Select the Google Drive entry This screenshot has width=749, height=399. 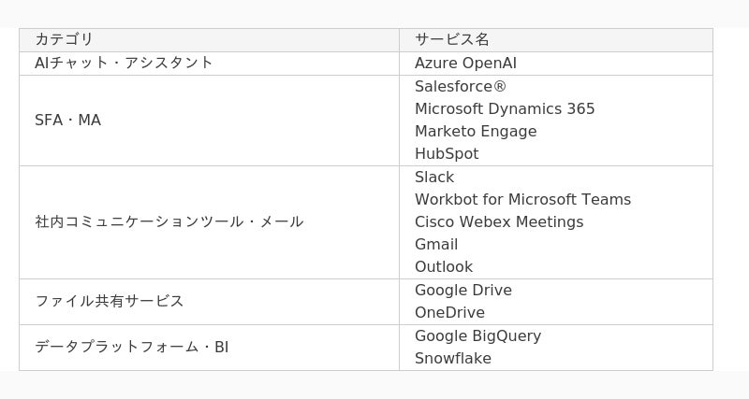click(463, 290)
